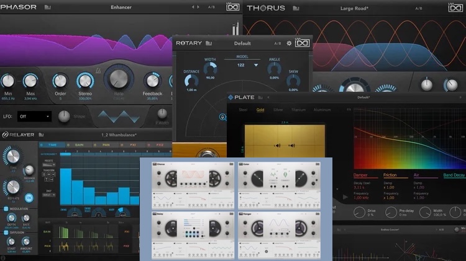Open Phasor Enhancer preset name menu
466x261 pixels.
pyautogui.click(x=121, y=7)
